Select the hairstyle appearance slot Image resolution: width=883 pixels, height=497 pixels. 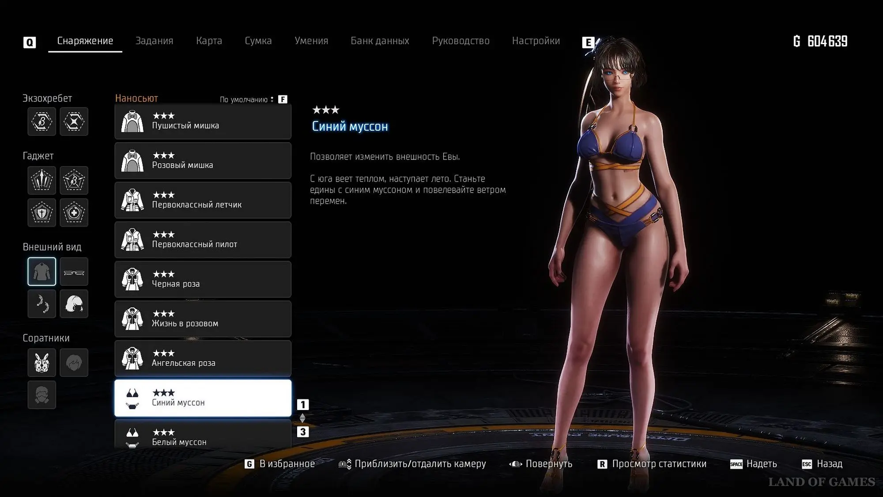point(74,304)
